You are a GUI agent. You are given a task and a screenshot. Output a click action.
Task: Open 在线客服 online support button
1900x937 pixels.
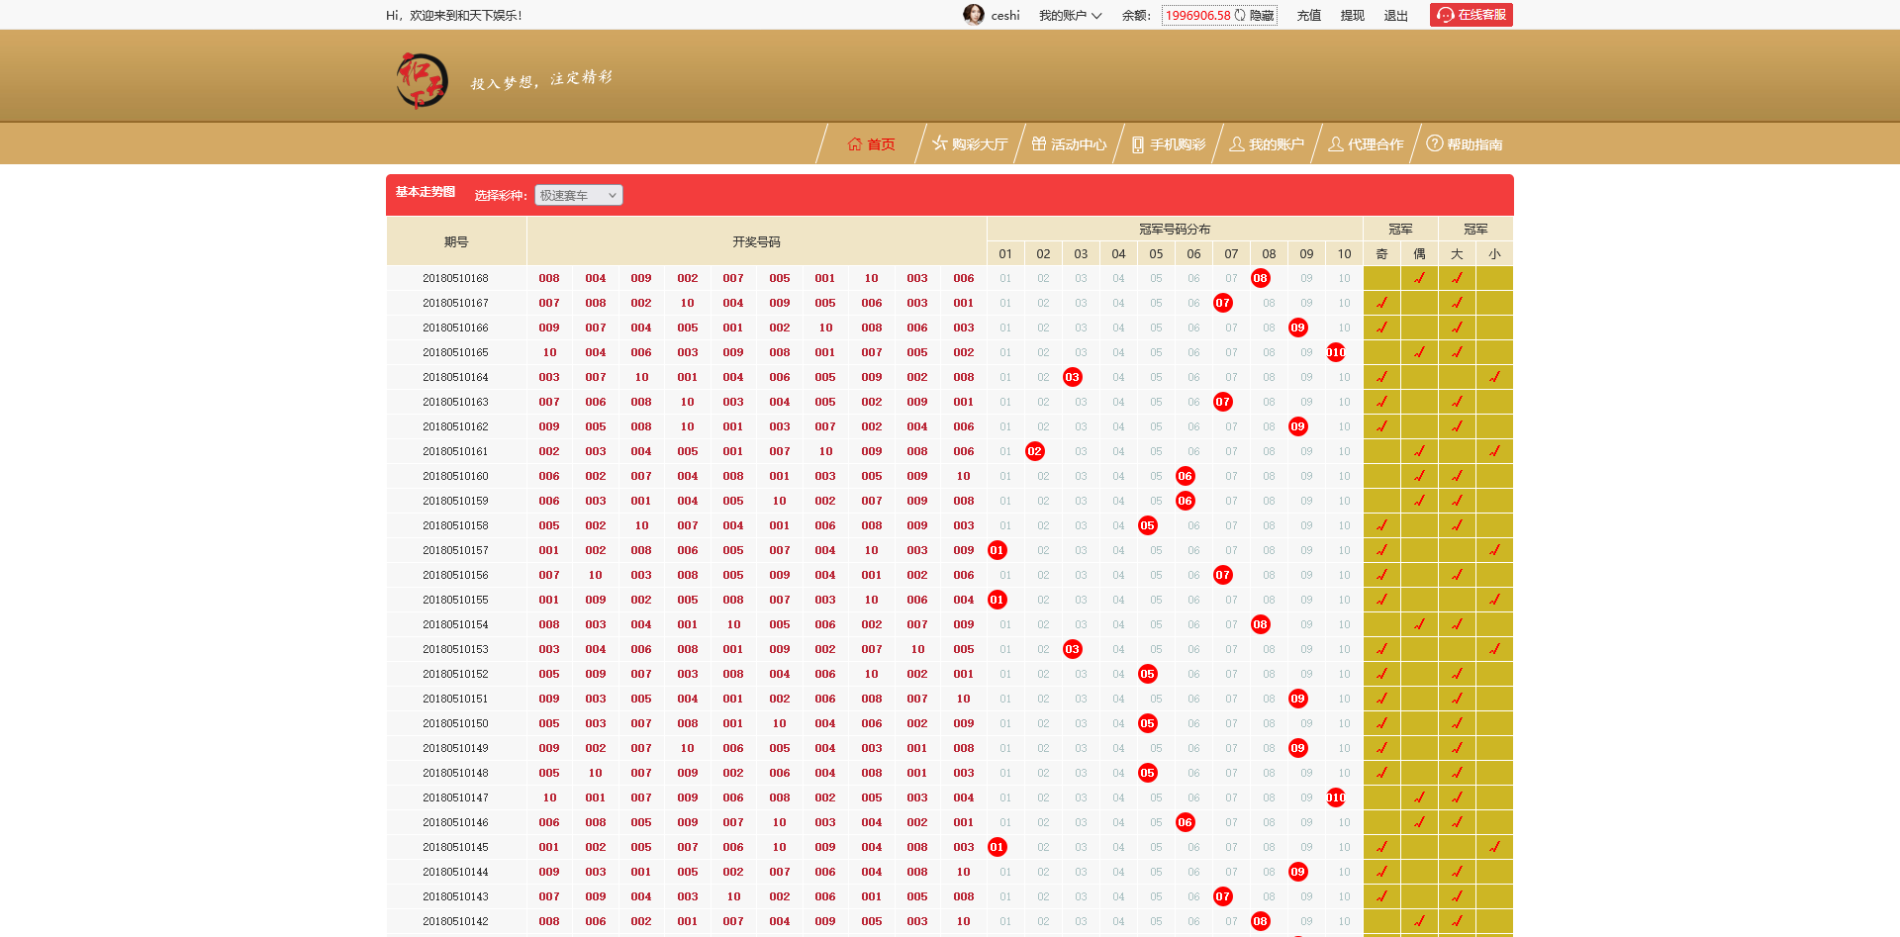point(1471,15)
